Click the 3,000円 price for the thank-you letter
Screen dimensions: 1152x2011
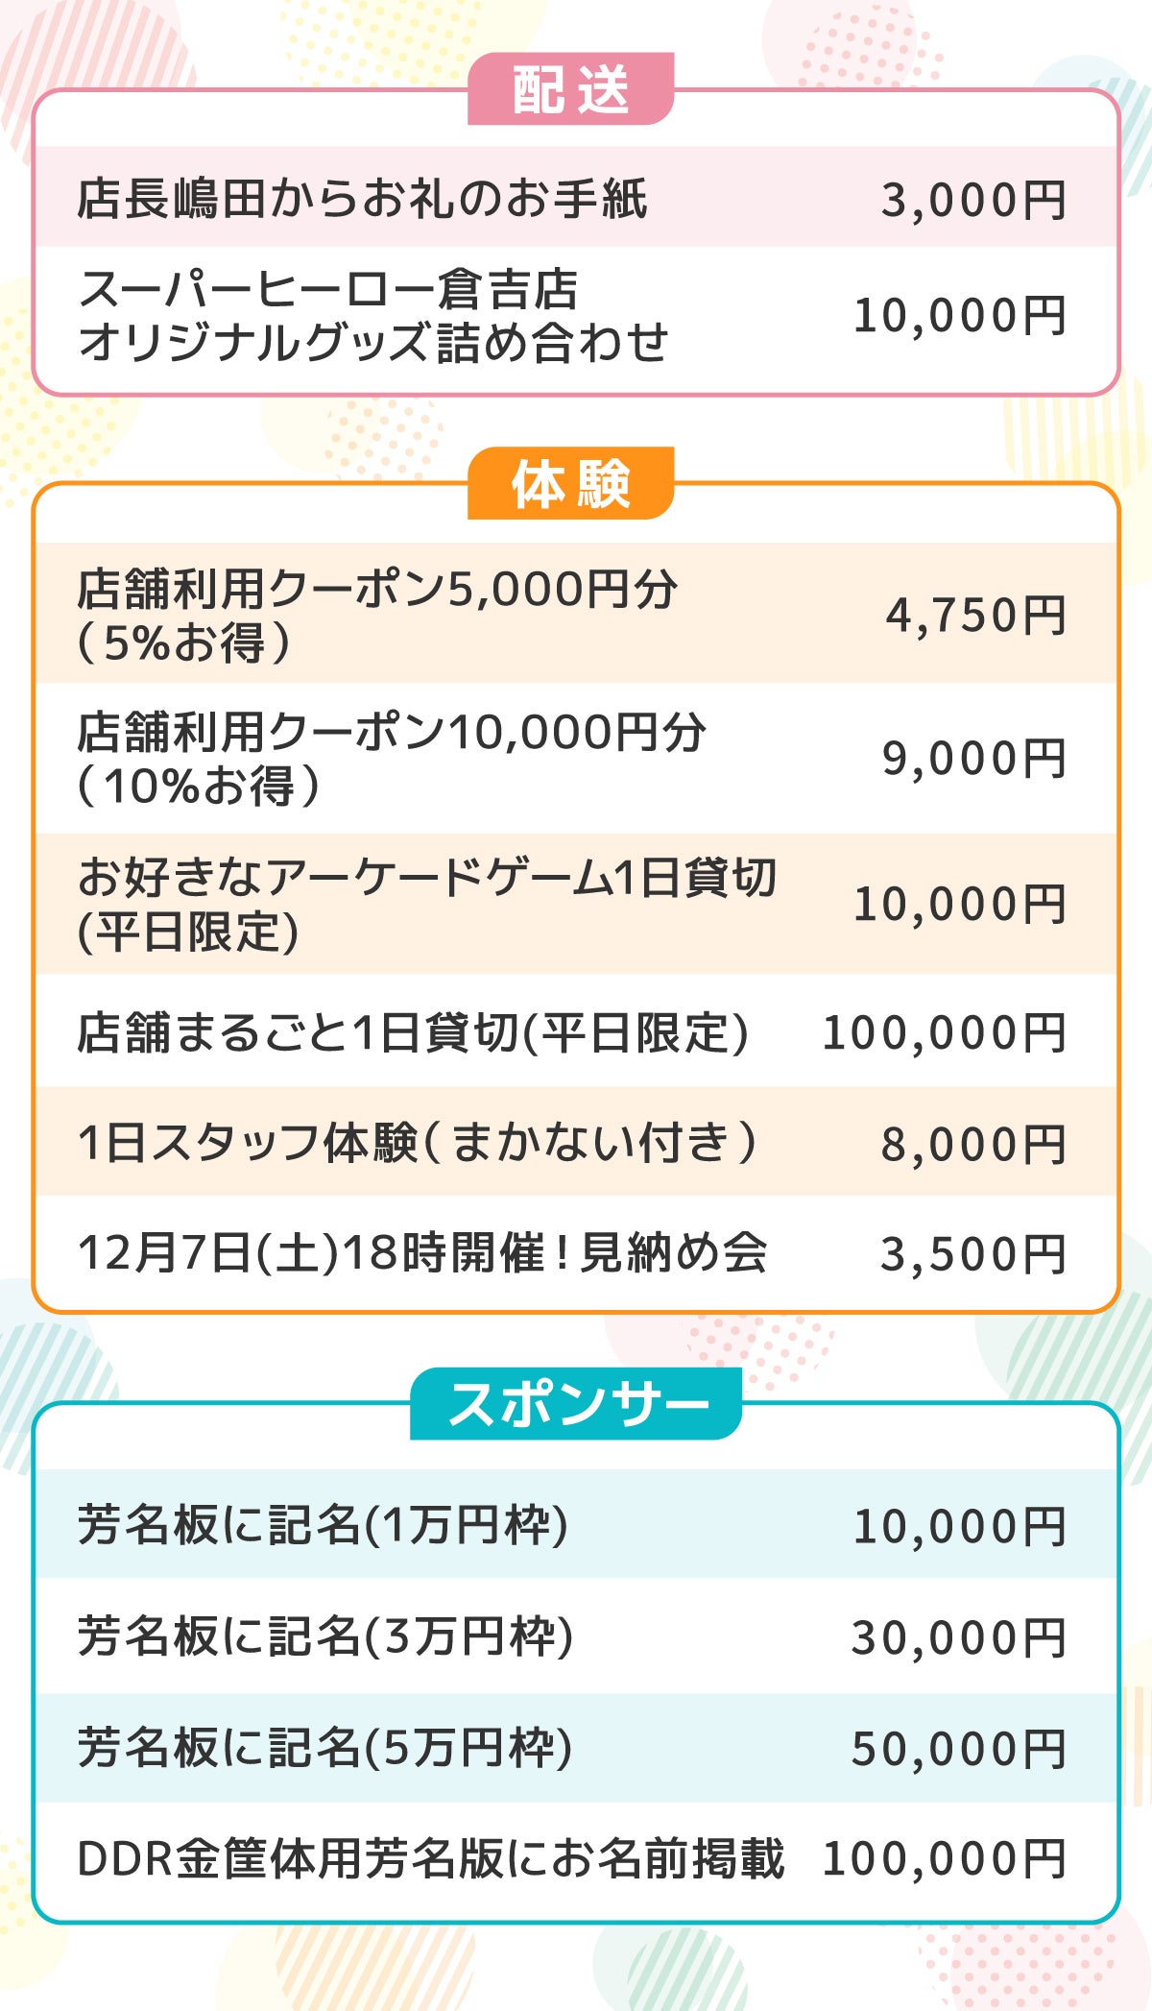[x=972, y=201]
